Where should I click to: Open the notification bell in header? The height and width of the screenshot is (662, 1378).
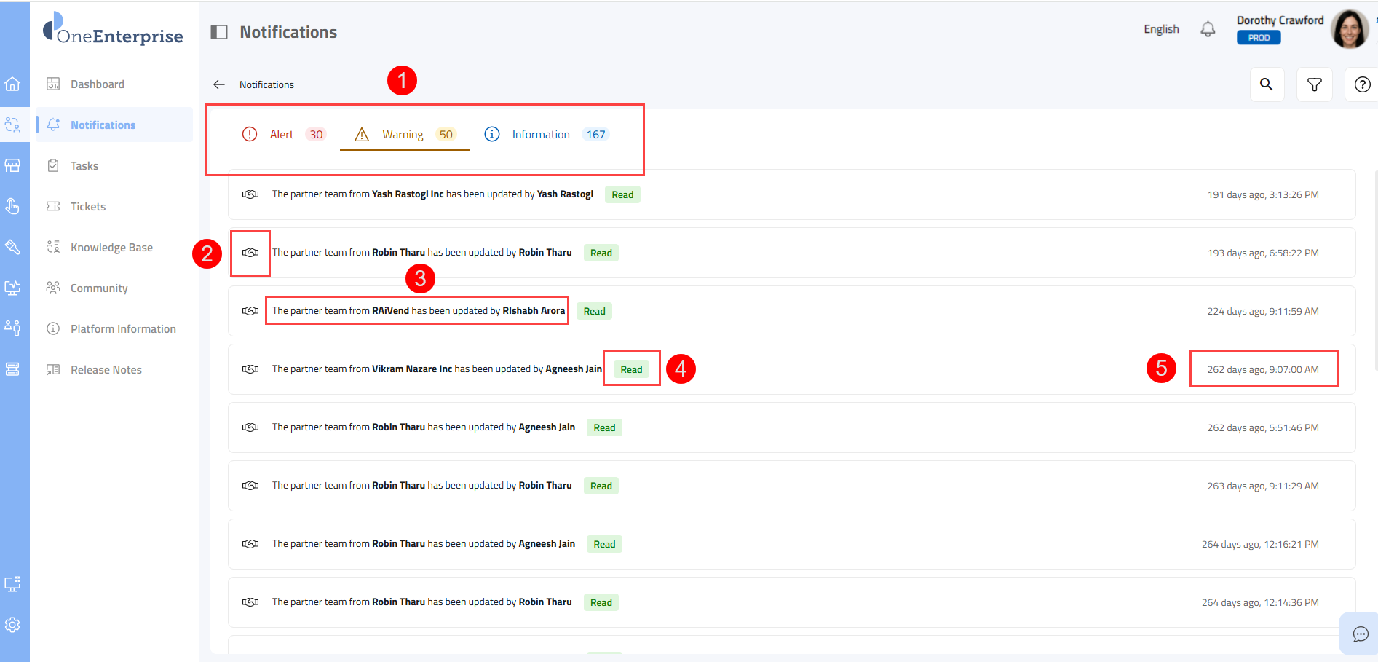[1208, 29]
